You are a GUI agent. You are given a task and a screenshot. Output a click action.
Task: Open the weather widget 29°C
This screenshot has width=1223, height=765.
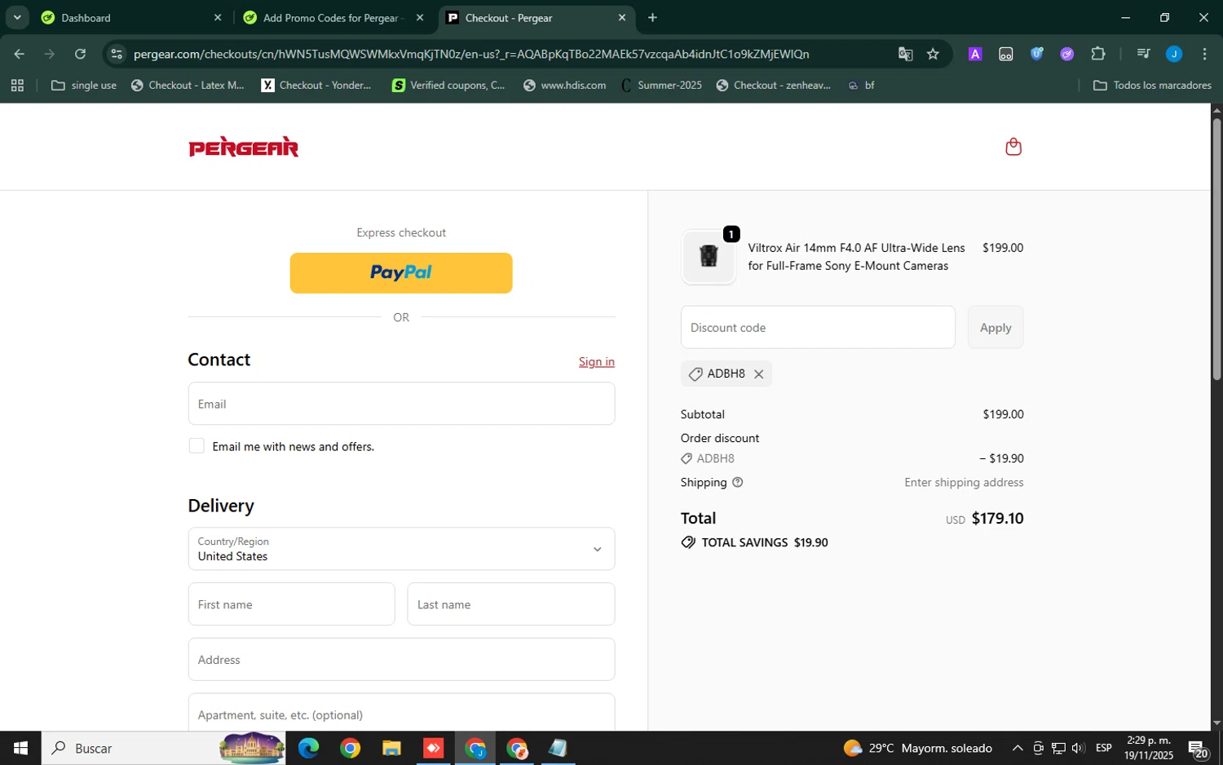918,748
